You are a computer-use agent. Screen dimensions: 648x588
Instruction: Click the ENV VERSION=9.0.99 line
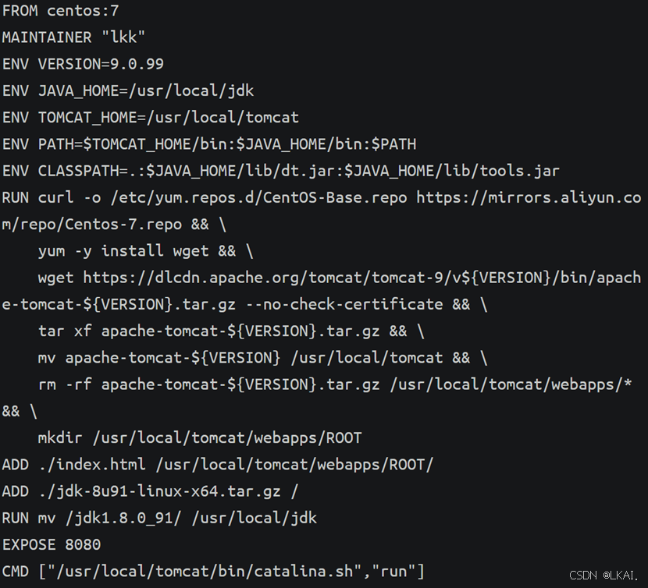(83, 64)
